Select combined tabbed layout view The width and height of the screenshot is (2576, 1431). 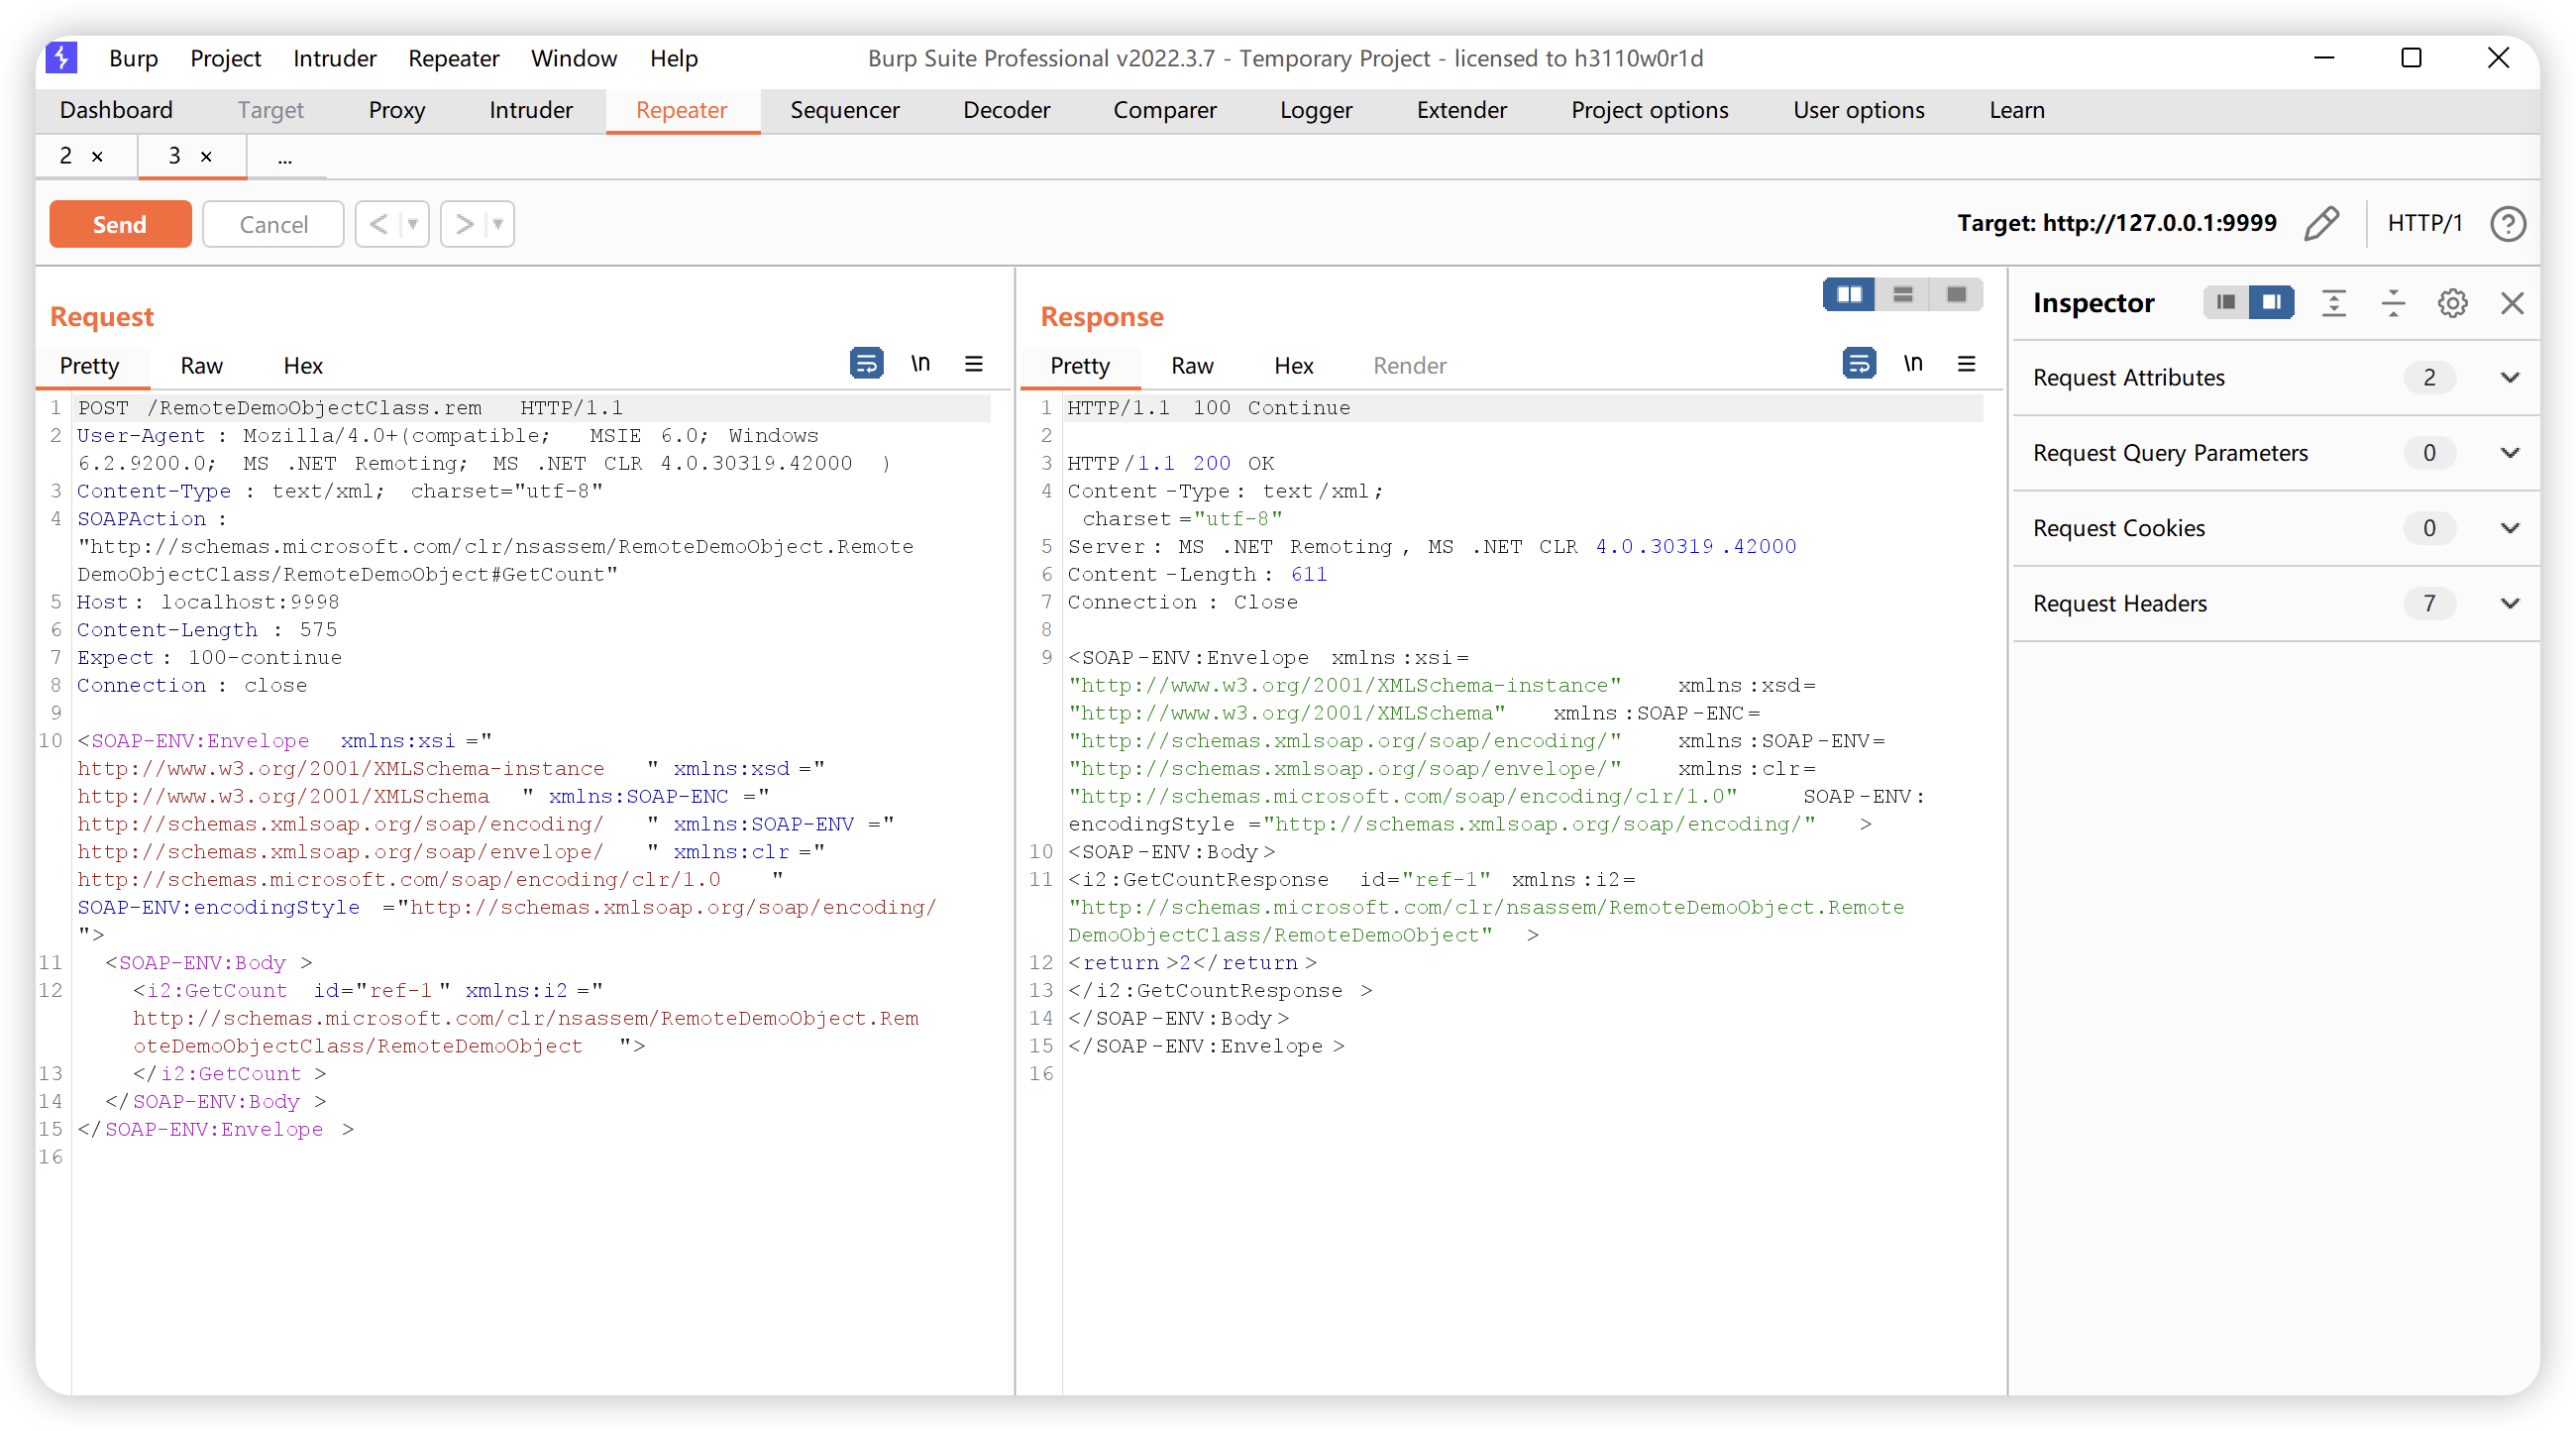coord(1957,295)
